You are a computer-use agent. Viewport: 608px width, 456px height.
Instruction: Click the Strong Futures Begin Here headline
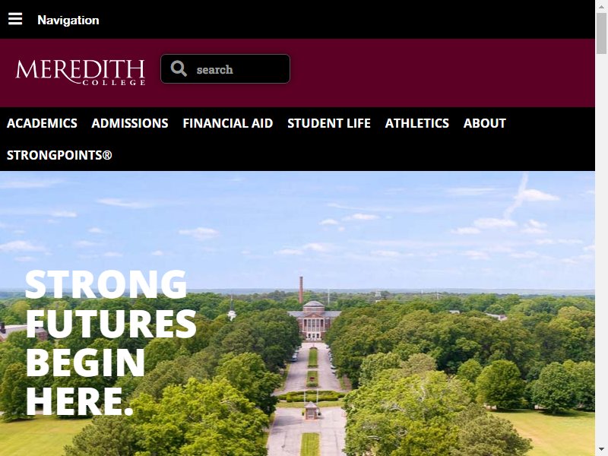(110, 343)
